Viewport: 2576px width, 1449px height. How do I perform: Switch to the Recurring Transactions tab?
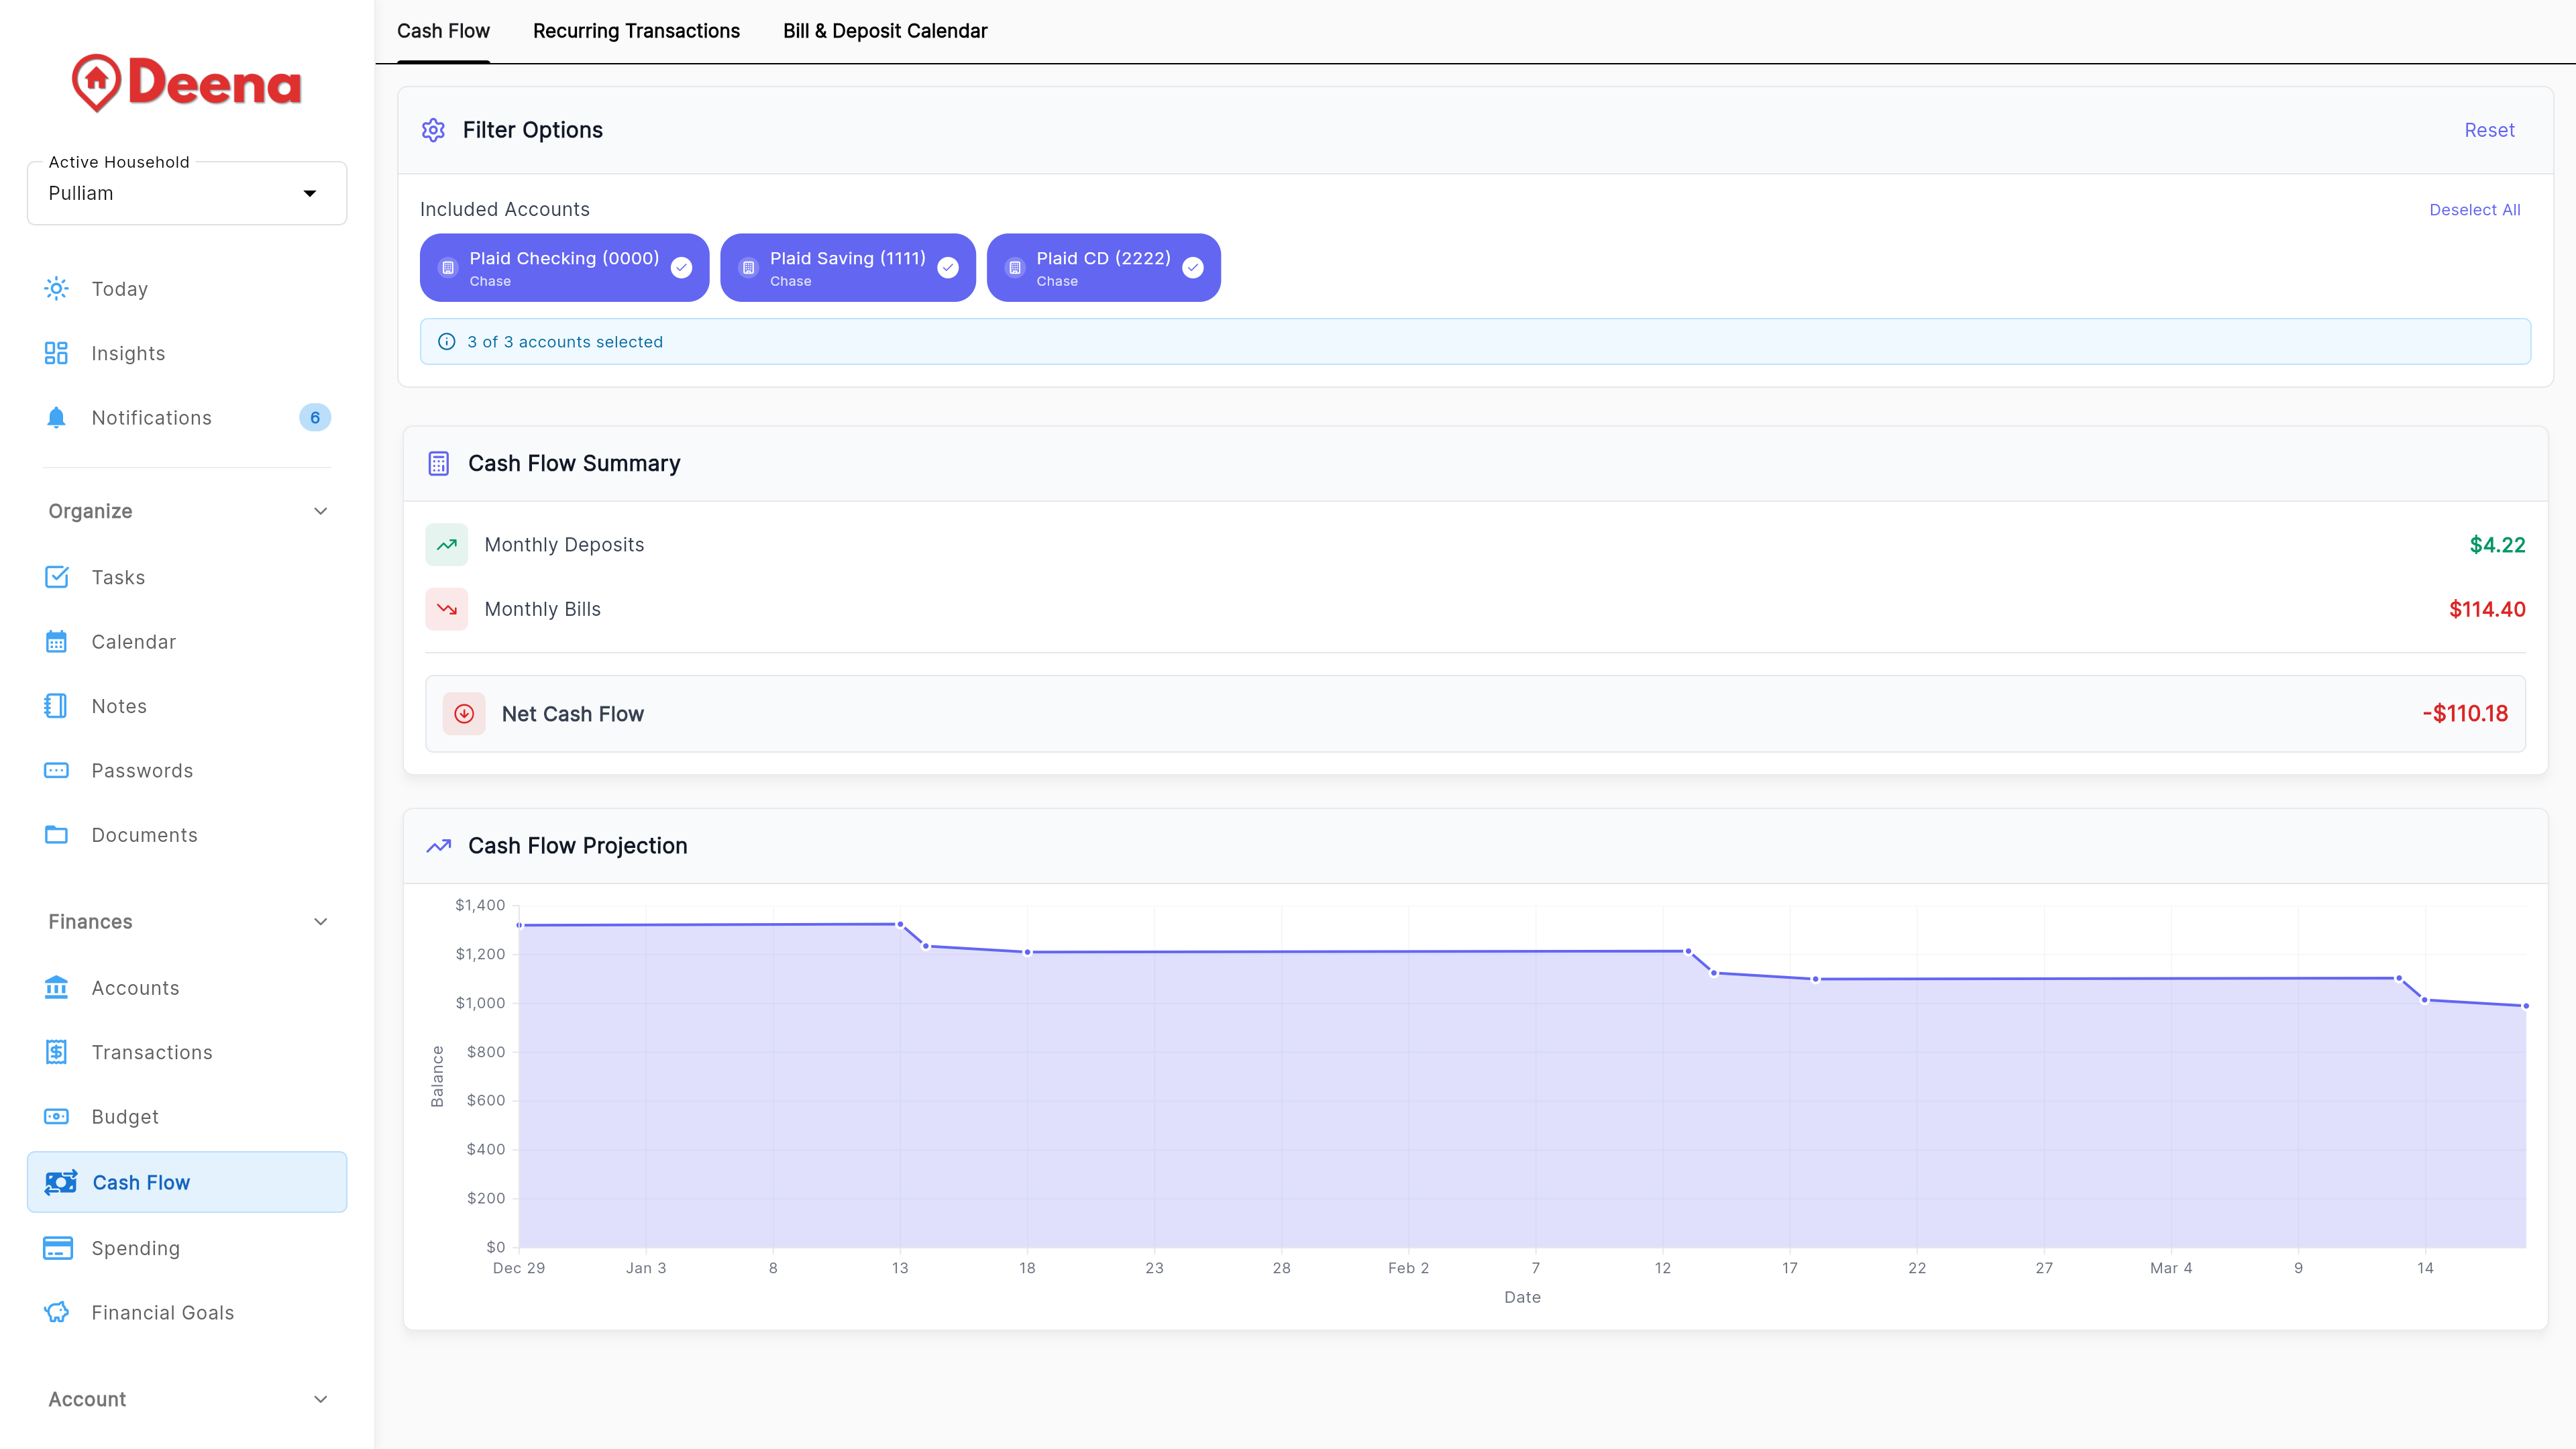click(636, 31)
